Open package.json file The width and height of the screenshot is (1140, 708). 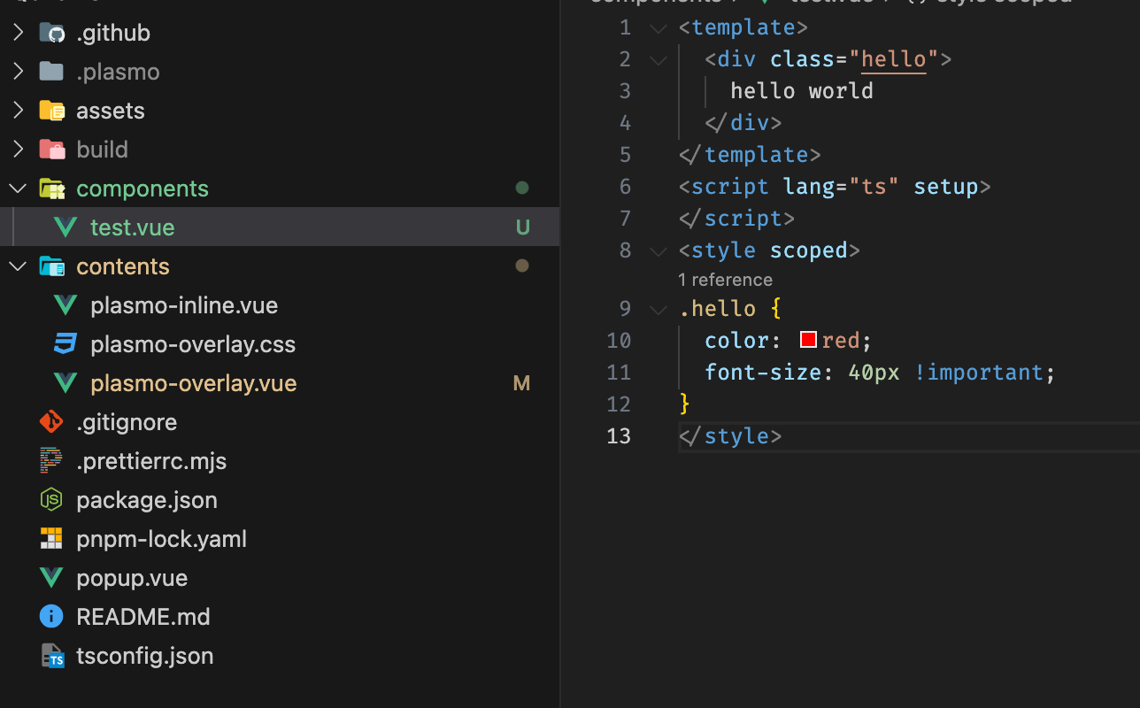[x=147, y=500]
